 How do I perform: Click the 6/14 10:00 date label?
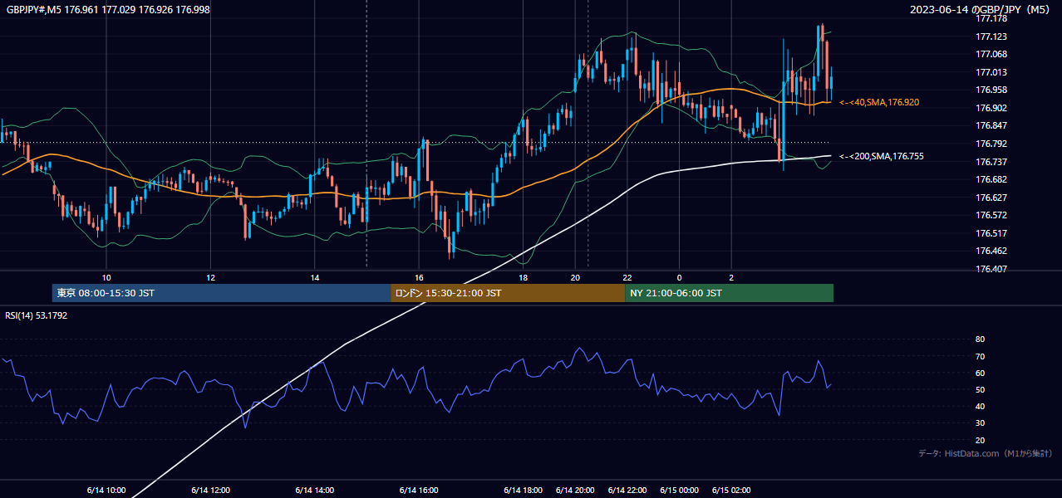106,490
